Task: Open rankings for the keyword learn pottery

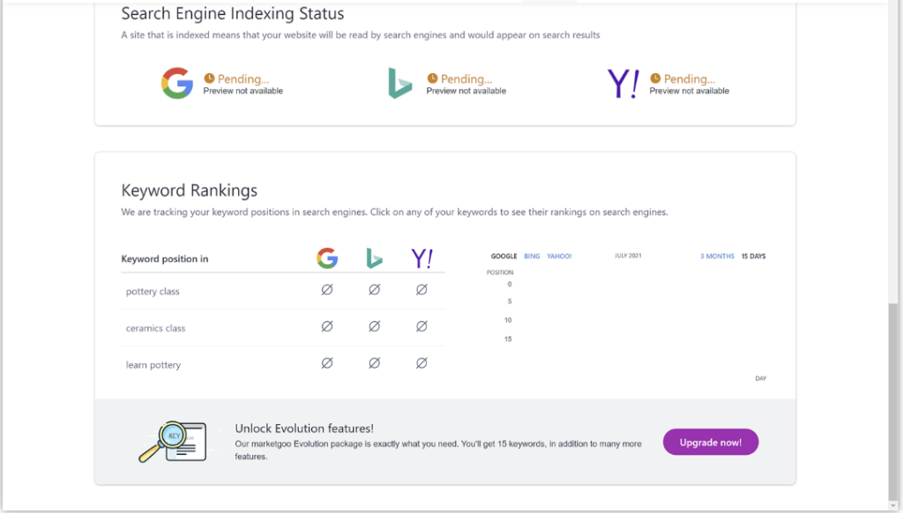Action: [153, 364]
